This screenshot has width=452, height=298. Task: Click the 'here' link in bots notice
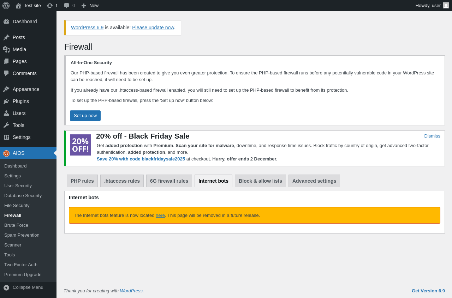(x=160, y=215)
